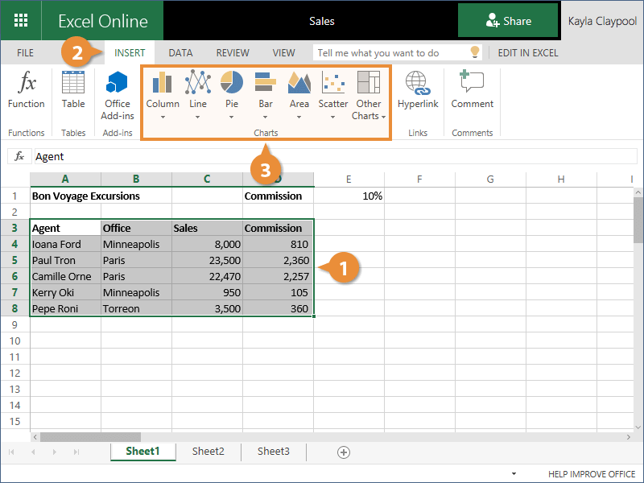Type in the Tell me what you want to do box
This screenshot has width=644, height=483.
click(390, 53)
